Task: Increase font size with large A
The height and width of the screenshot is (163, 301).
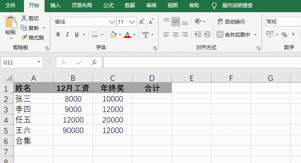Action: 142,22
